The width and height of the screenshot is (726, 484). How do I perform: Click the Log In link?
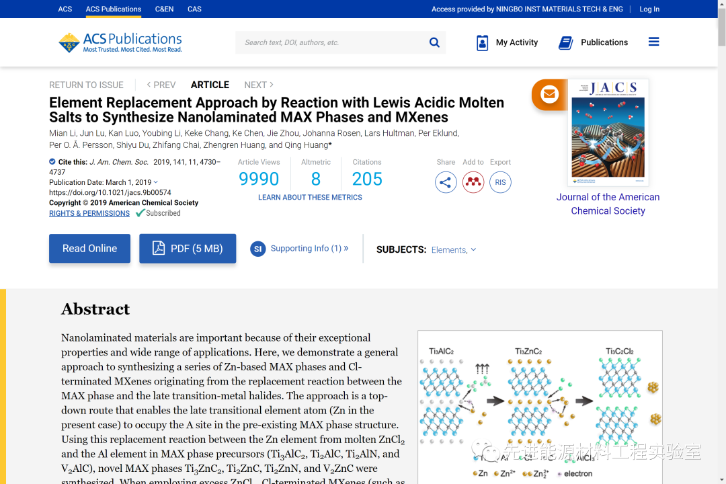click(649, 9)
